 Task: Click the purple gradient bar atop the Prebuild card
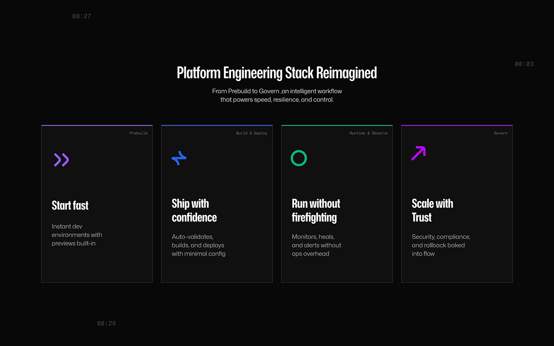97,125
